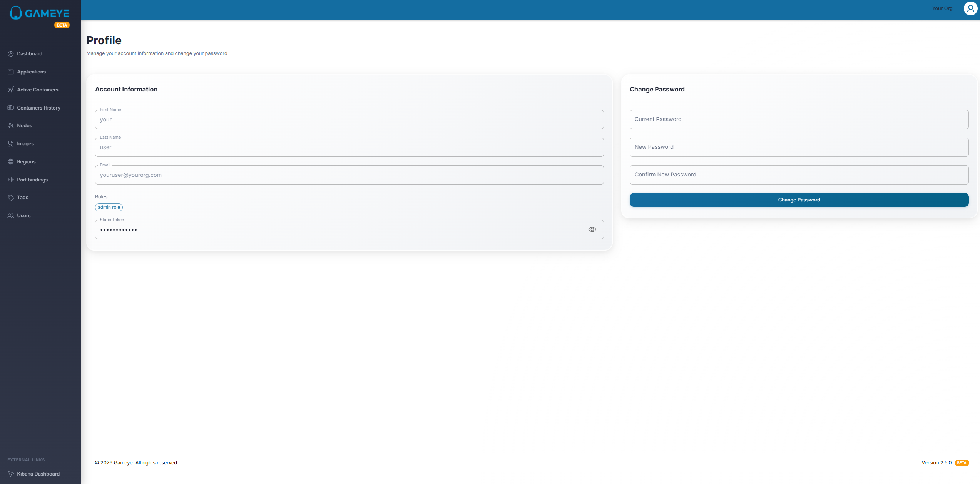Click the admin role chip

click(109, 208)
